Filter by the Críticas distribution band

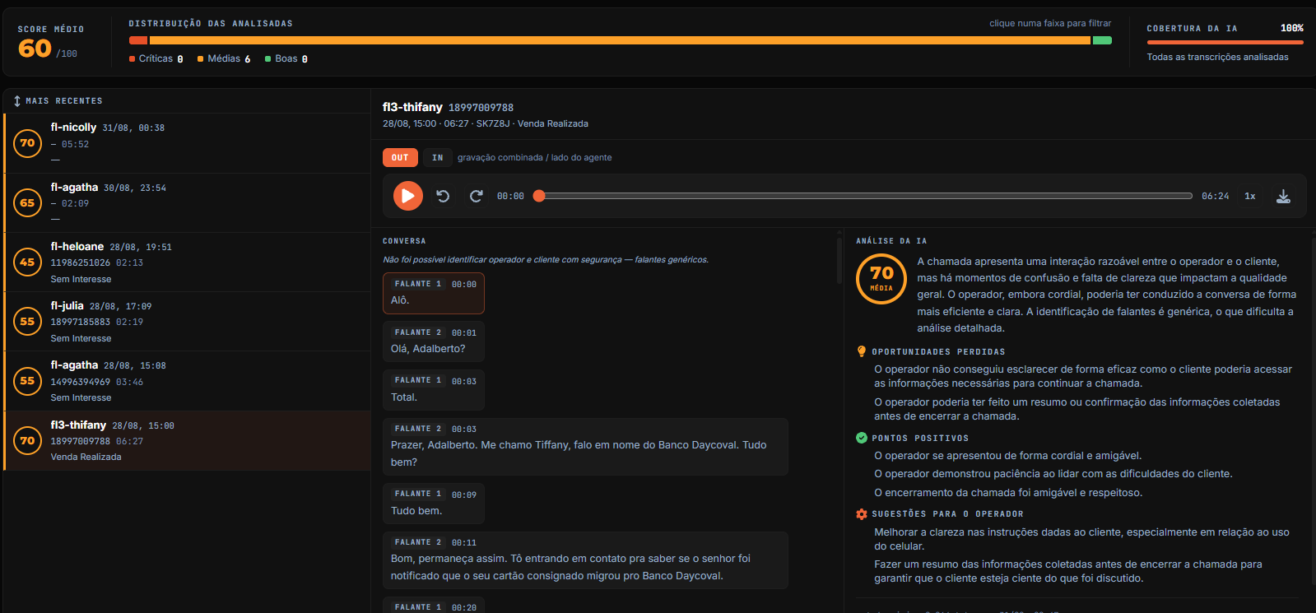tap(138, 40)
